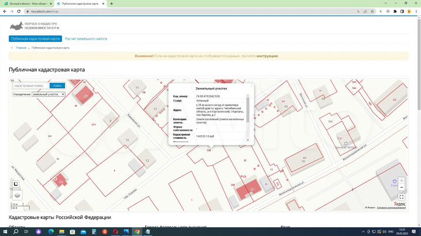This screenshot has height=236, width=421.
Task: Expand the Определение object type dropdown
Action: click(49, 94)
